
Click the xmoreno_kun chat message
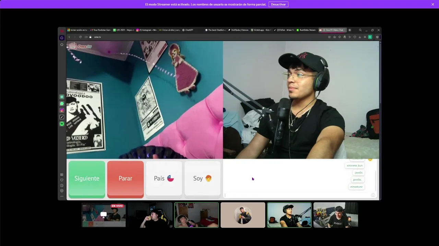coord(355,166)
